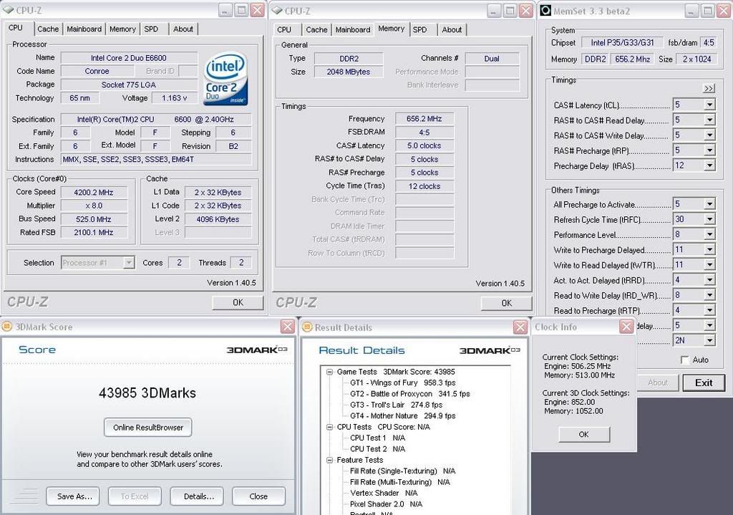Select GT4 - Mother Nature result row
Screen dimensions: 733x515
[x=402, y=416]
